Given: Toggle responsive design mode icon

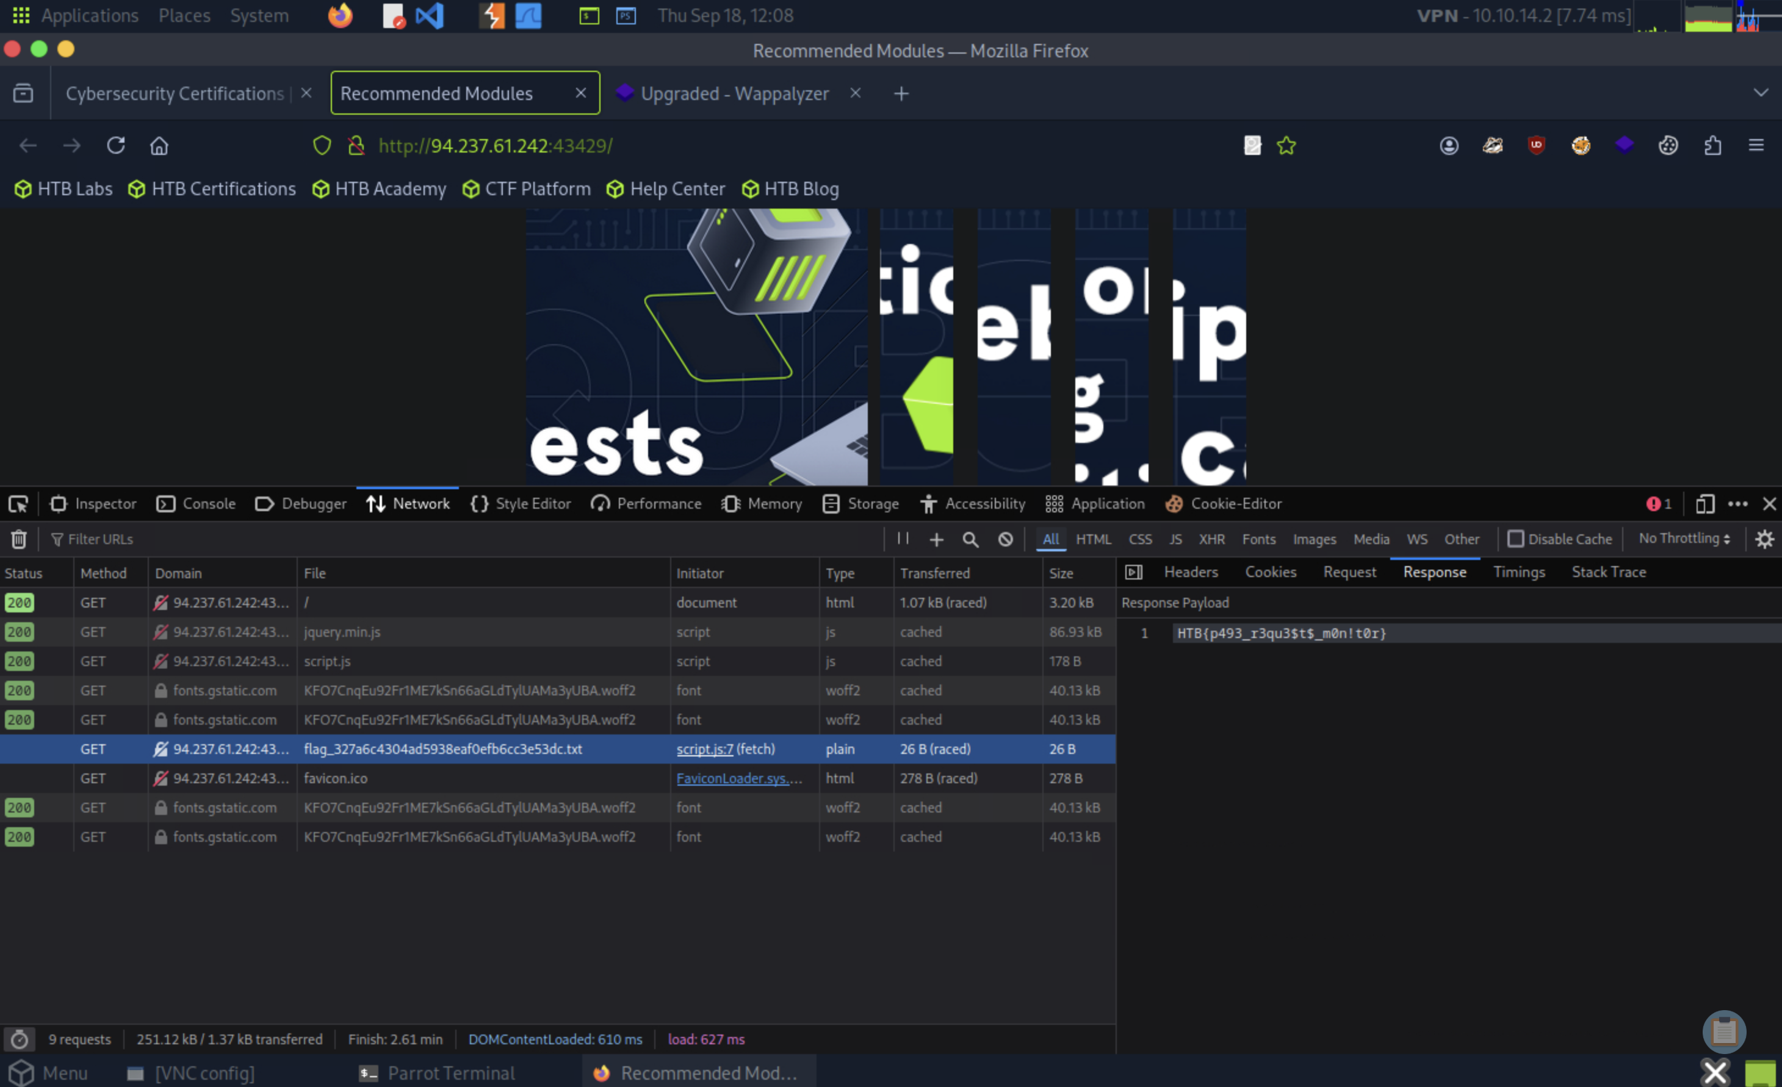Looking at the screenshot, I should coord(1704,504).
